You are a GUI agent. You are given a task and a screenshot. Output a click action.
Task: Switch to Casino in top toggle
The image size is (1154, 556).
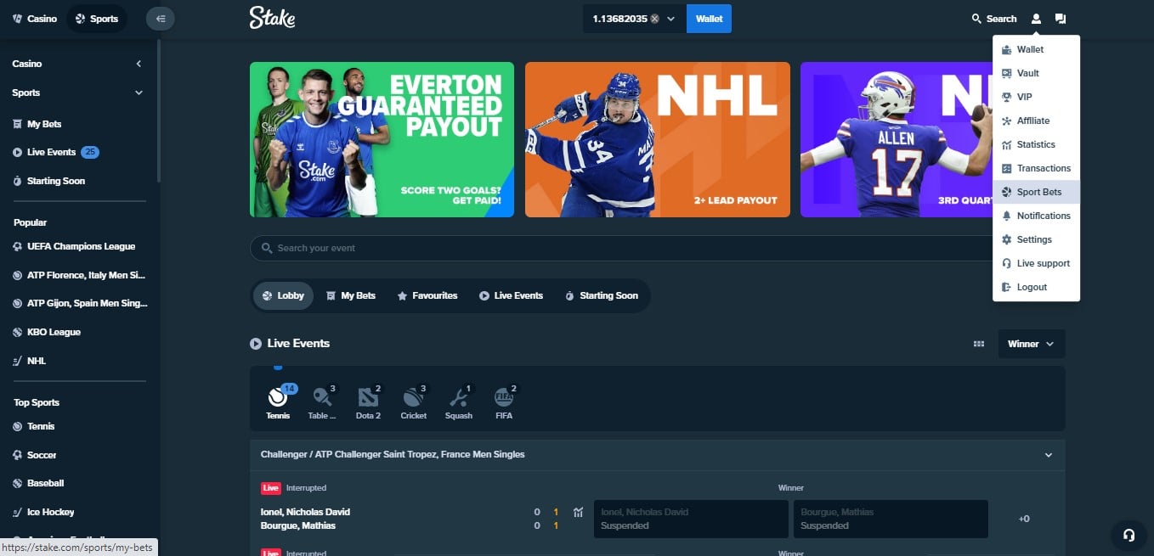[35, 19]
